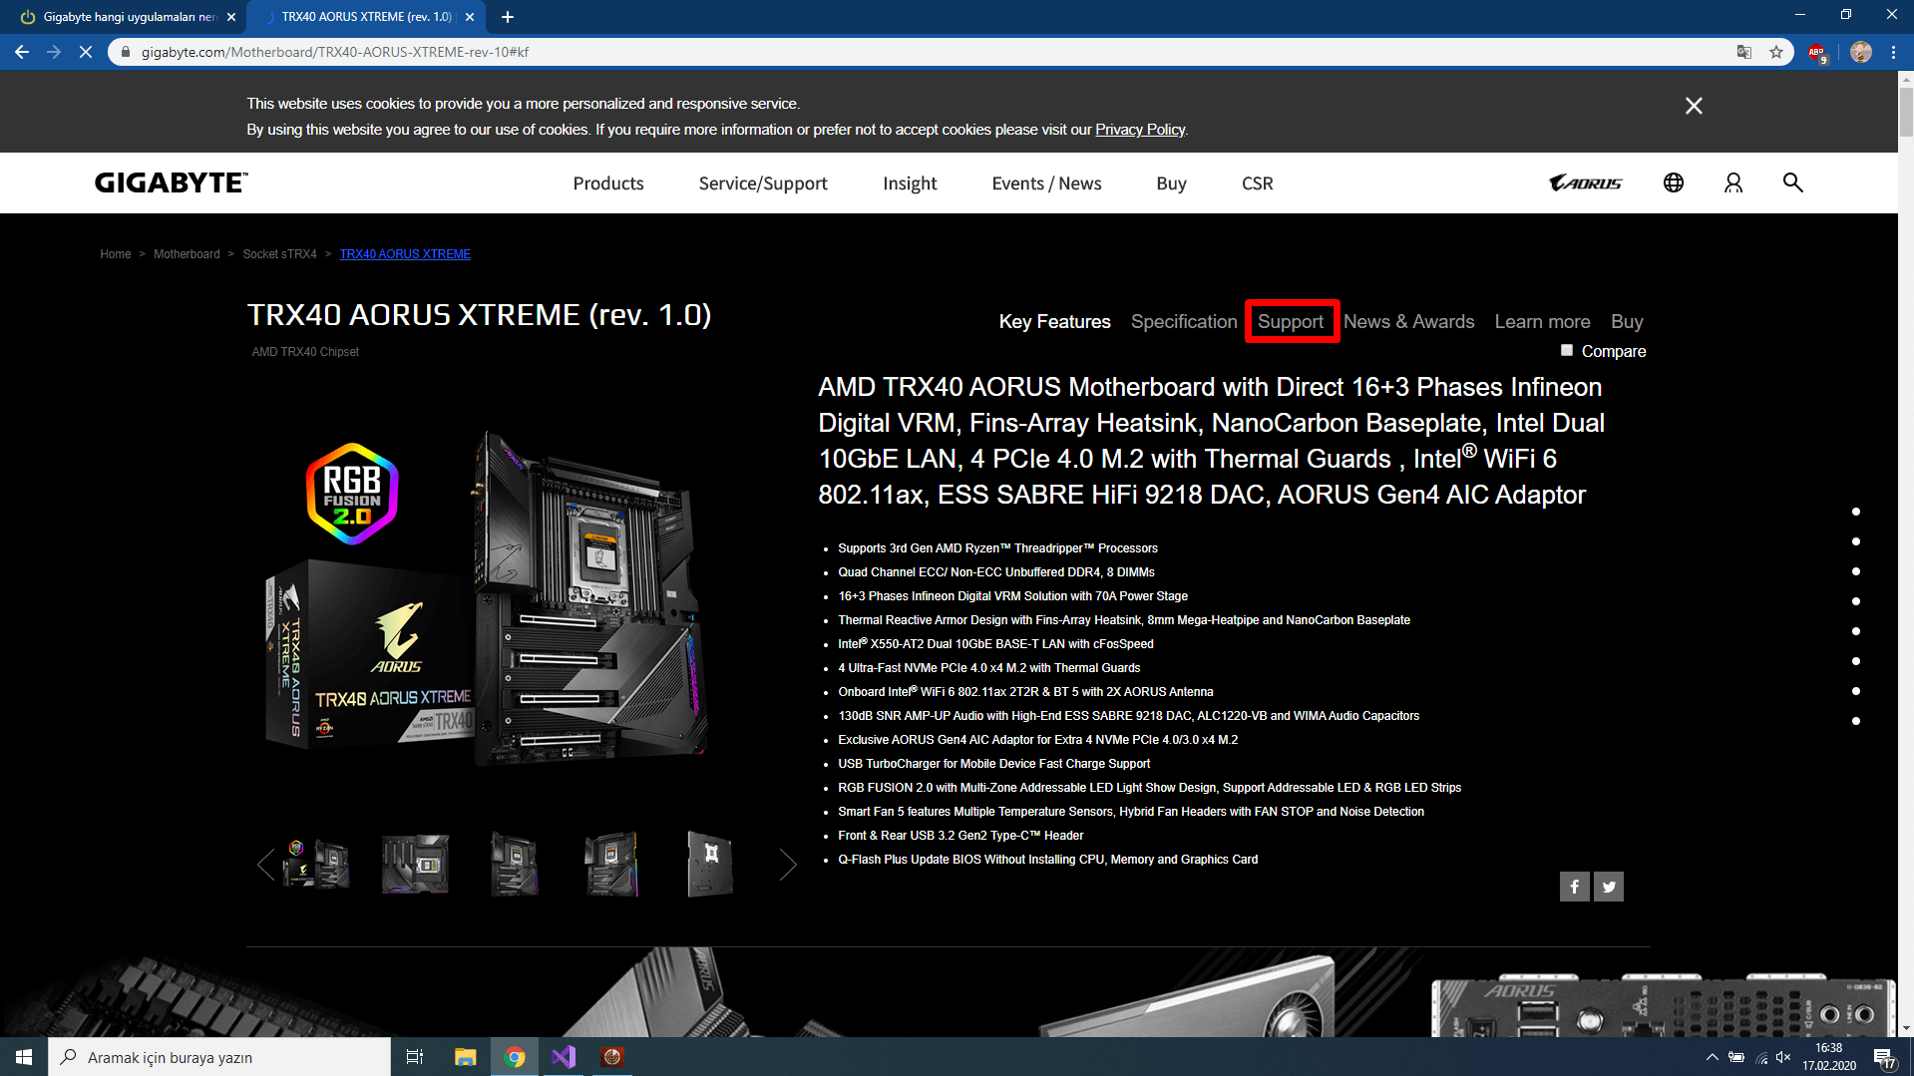Viewport: 1914px width, 1076px height.
Task: Open the Chrome three-dot menu
Action: tap(1893, 52)
